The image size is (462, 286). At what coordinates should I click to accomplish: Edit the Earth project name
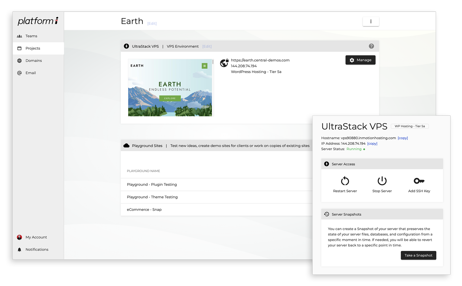tap(152, 24)
